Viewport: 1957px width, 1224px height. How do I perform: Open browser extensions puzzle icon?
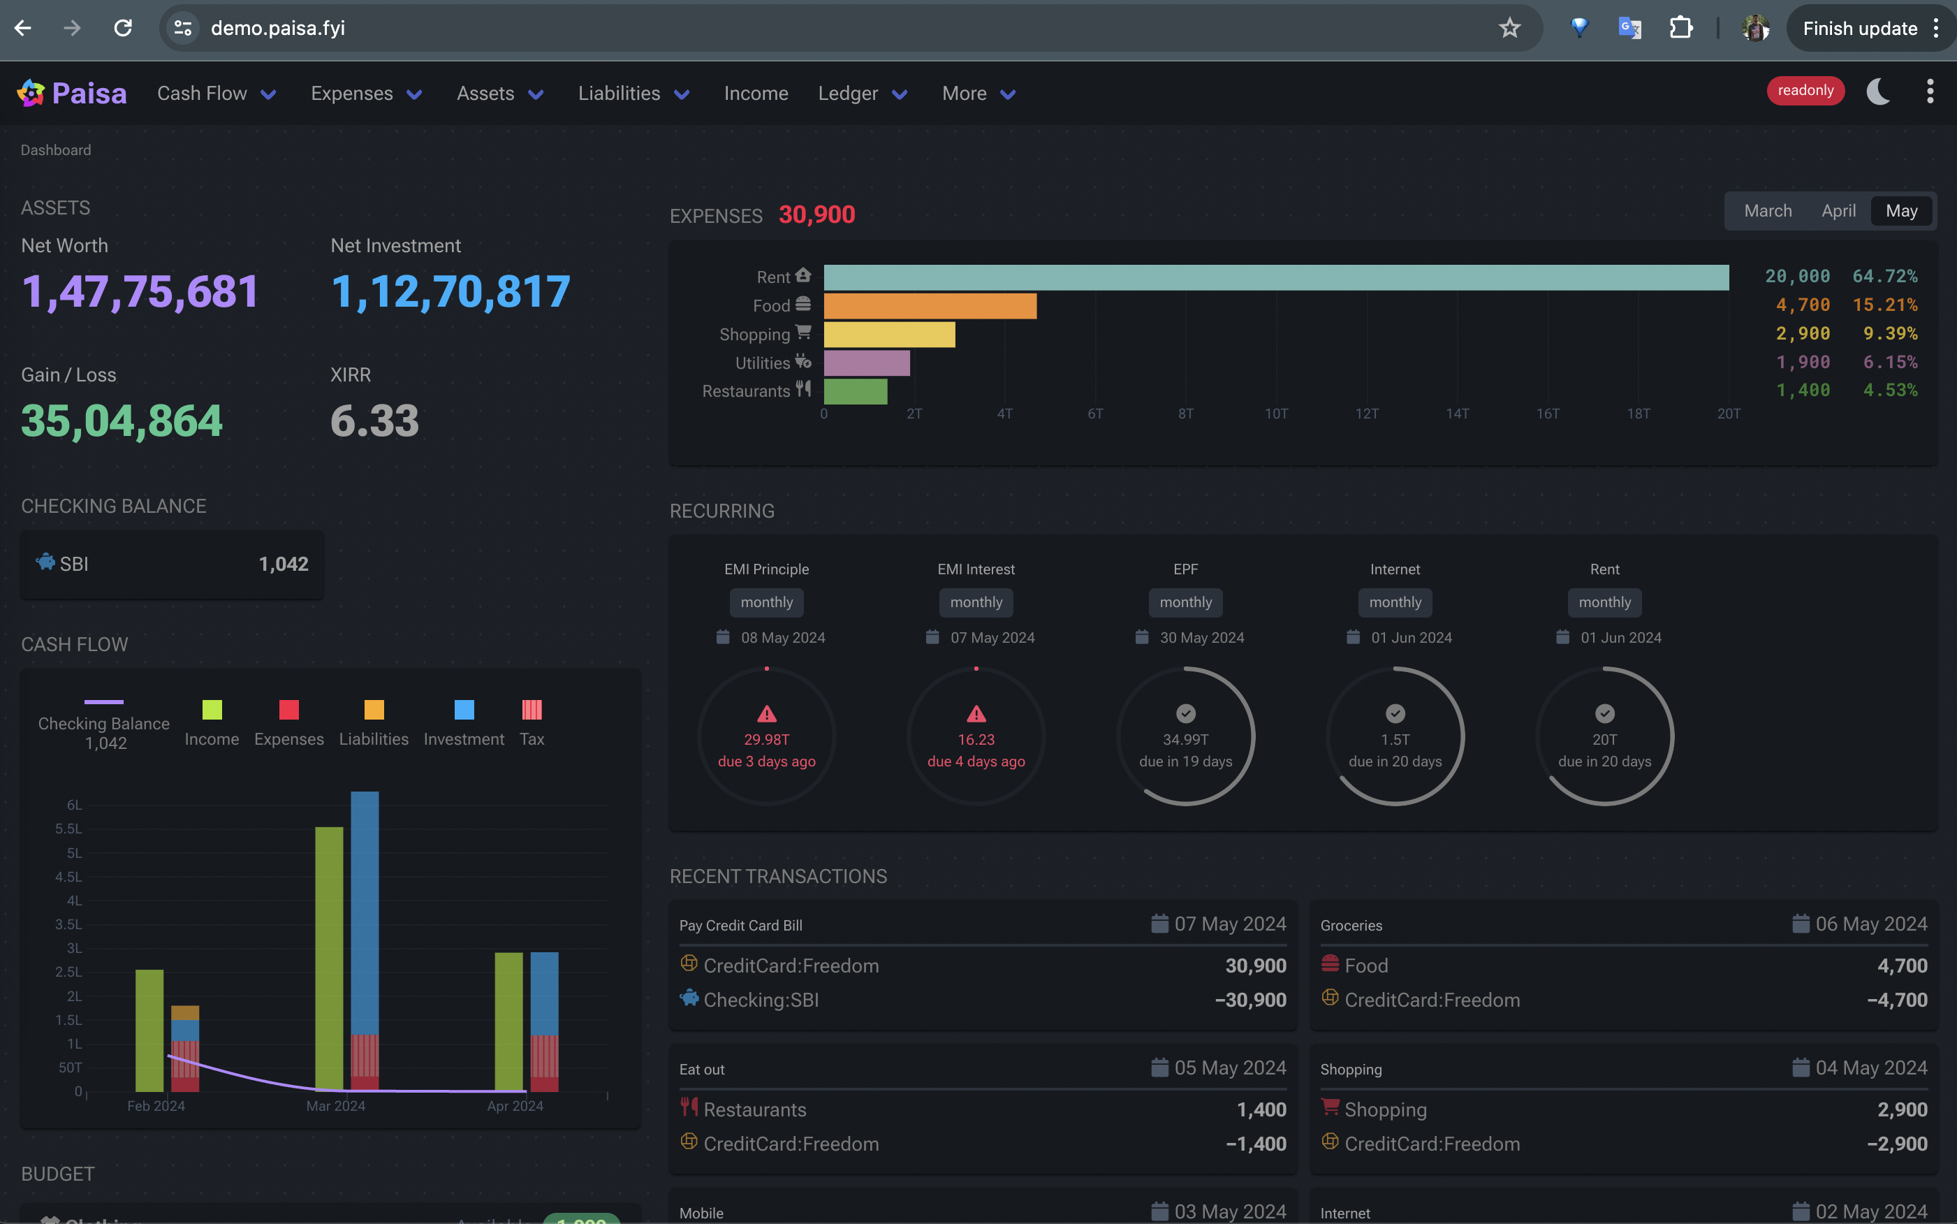1680,29
